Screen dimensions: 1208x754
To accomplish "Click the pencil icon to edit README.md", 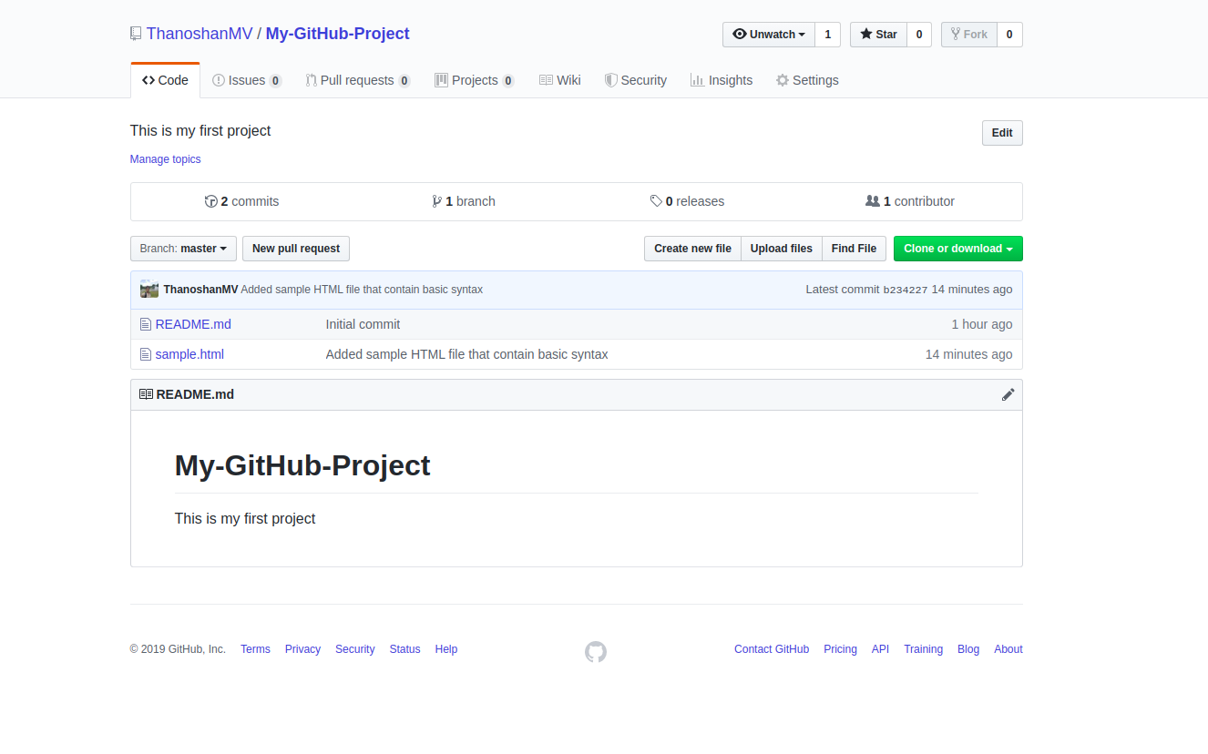I will point(1008,394).
